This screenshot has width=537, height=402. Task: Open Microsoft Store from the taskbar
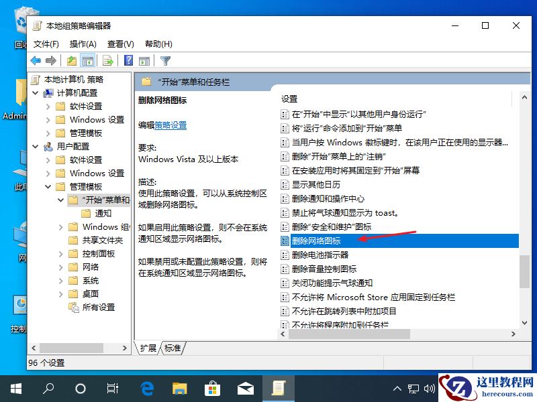(x=213, y=388)
